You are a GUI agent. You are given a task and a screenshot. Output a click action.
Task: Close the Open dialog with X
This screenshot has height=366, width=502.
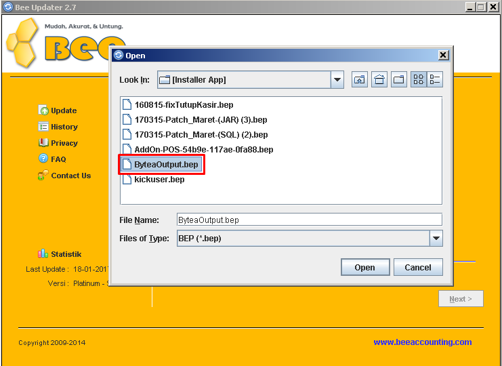coord(443,55)
